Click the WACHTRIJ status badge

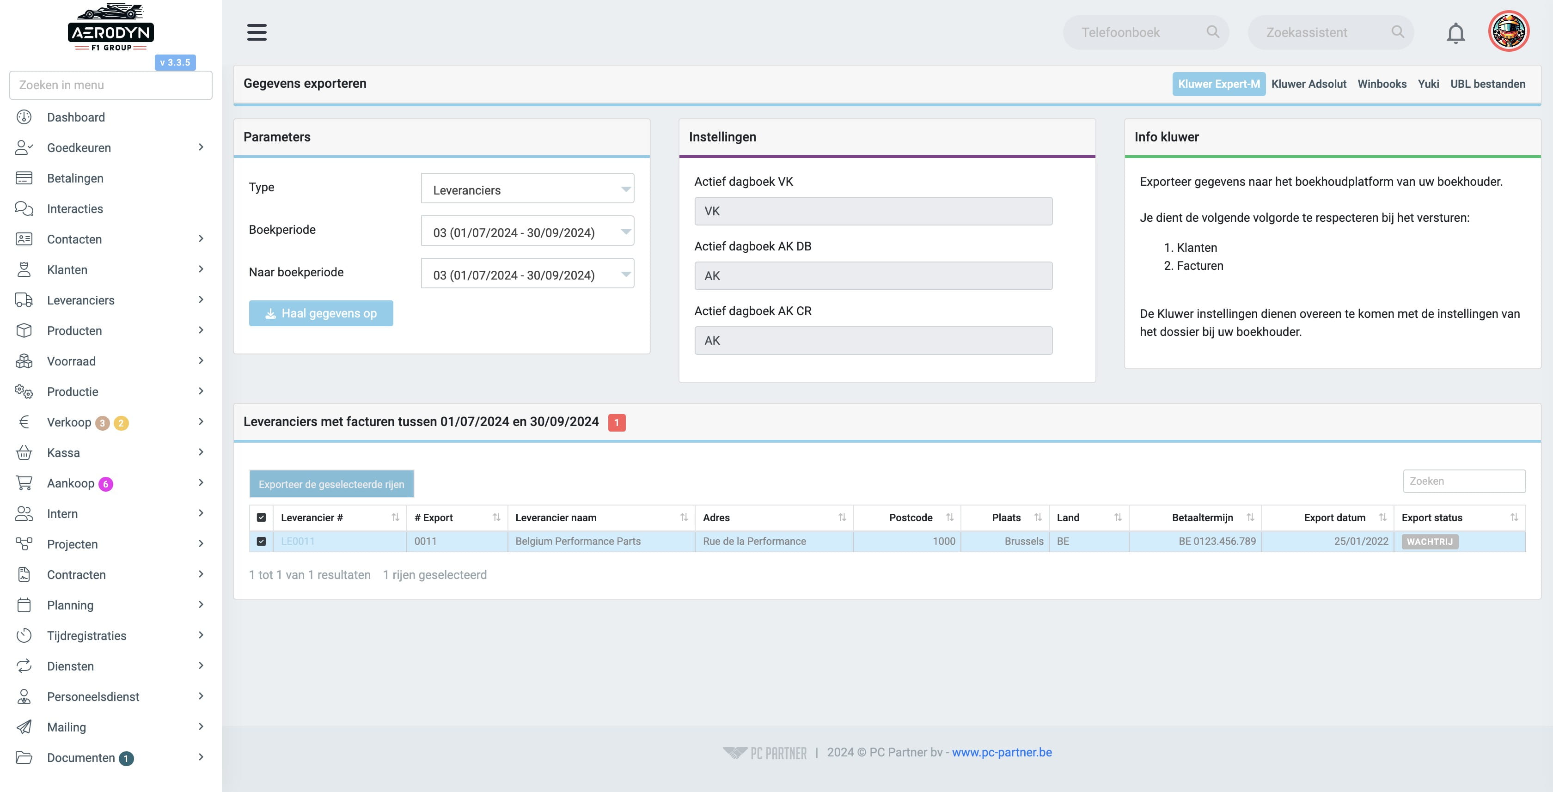point(1430,541)
